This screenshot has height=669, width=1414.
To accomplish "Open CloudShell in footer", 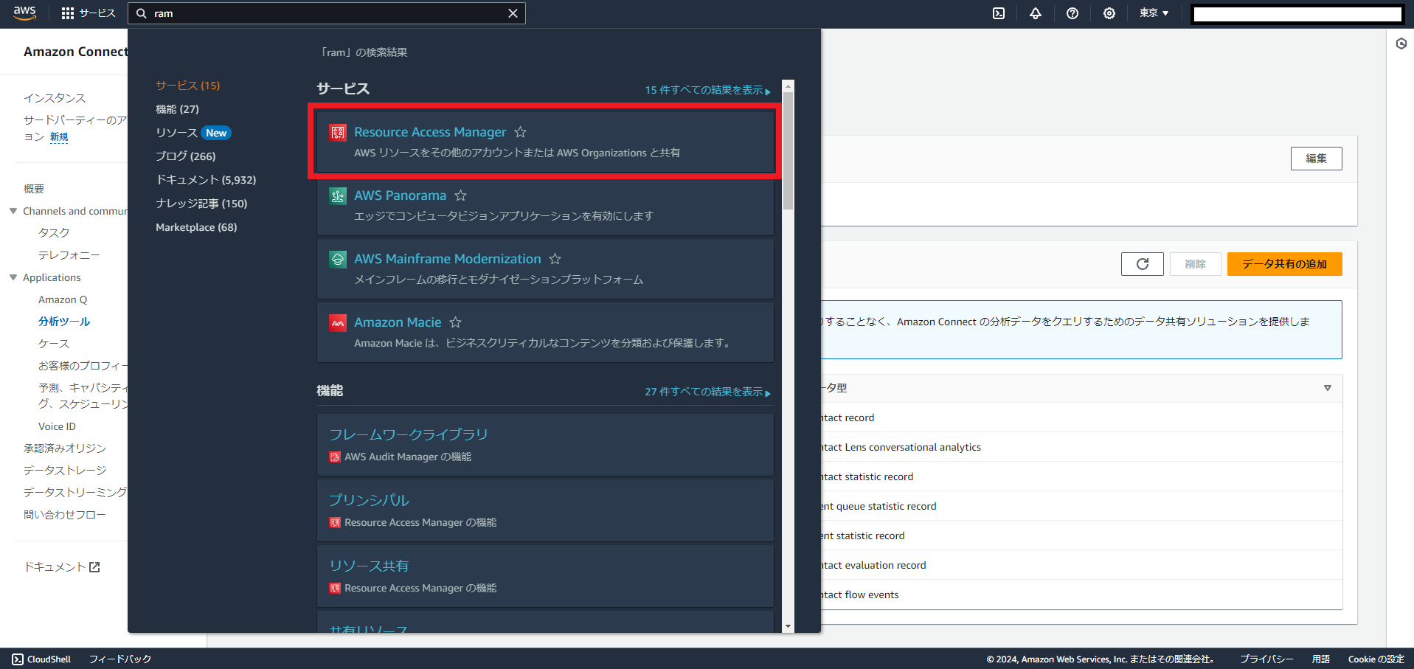I will (x=41, y=659).
